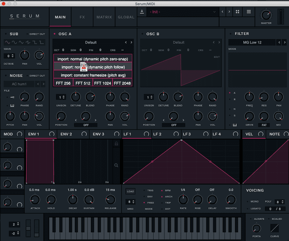This screenshot has width=289, height=241.
Task: Select next OSC A warp mode
Action: pos(96,120)
